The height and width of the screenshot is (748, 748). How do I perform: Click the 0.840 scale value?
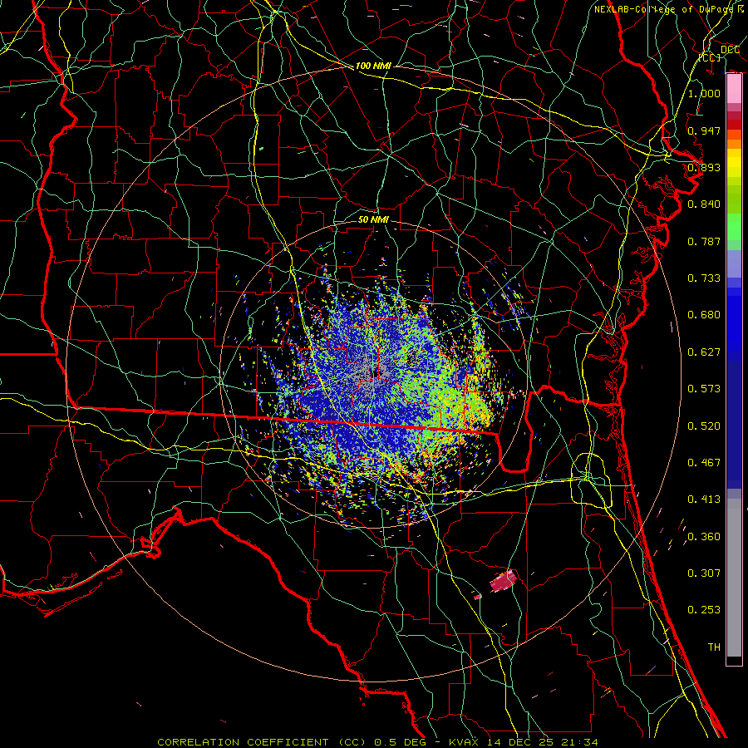[x=704, y=204]
